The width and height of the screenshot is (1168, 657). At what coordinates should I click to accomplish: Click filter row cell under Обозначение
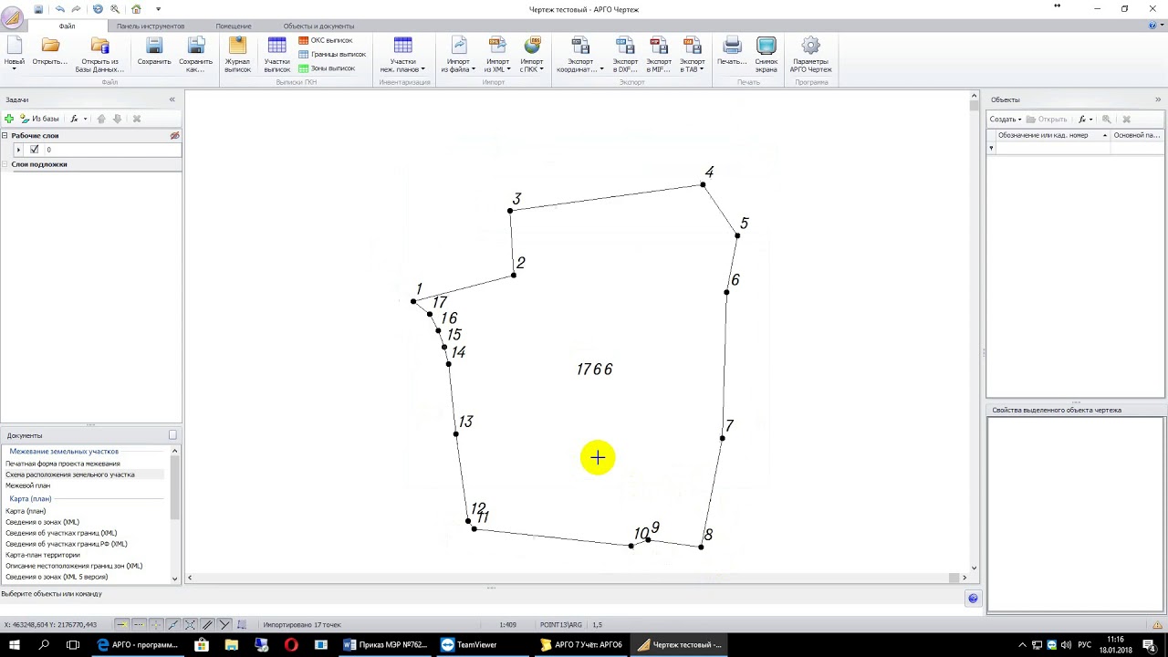click(1053, 148)
